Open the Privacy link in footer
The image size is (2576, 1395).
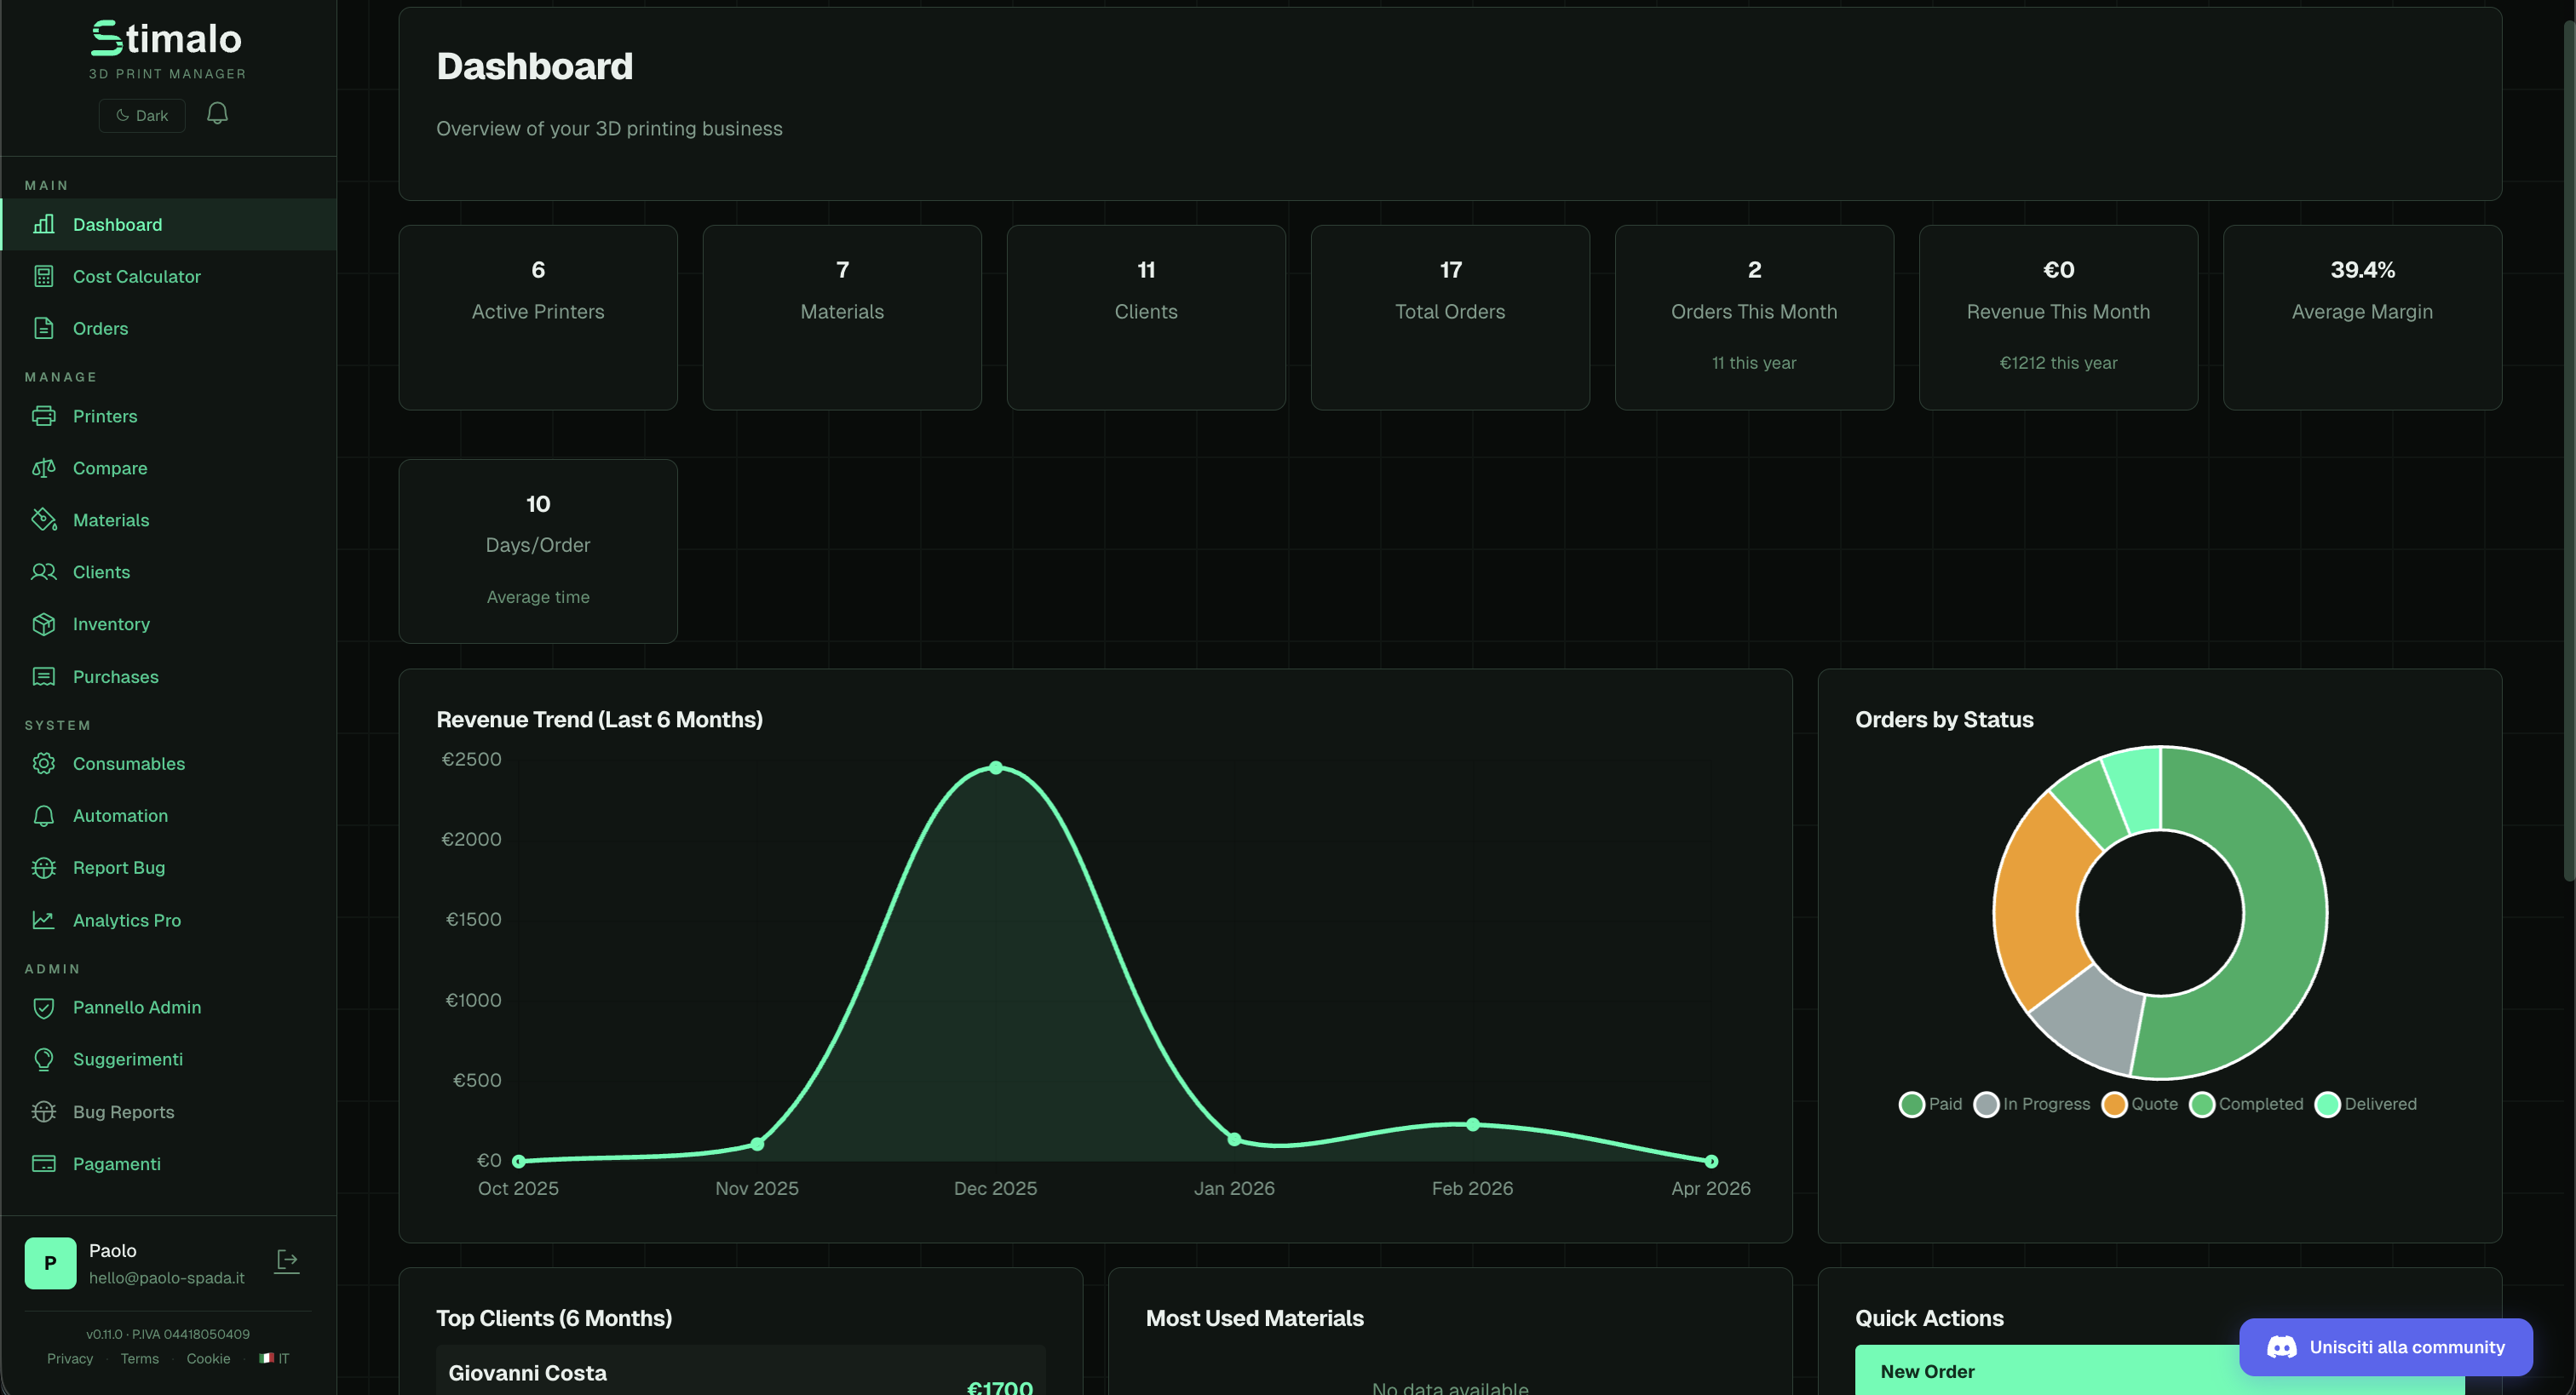click(x=69, y=1358)
